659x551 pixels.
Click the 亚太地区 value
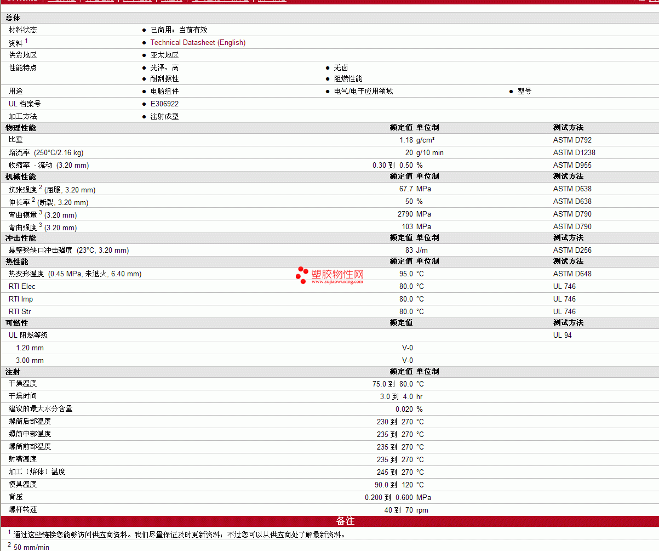(x=165, y=55)
